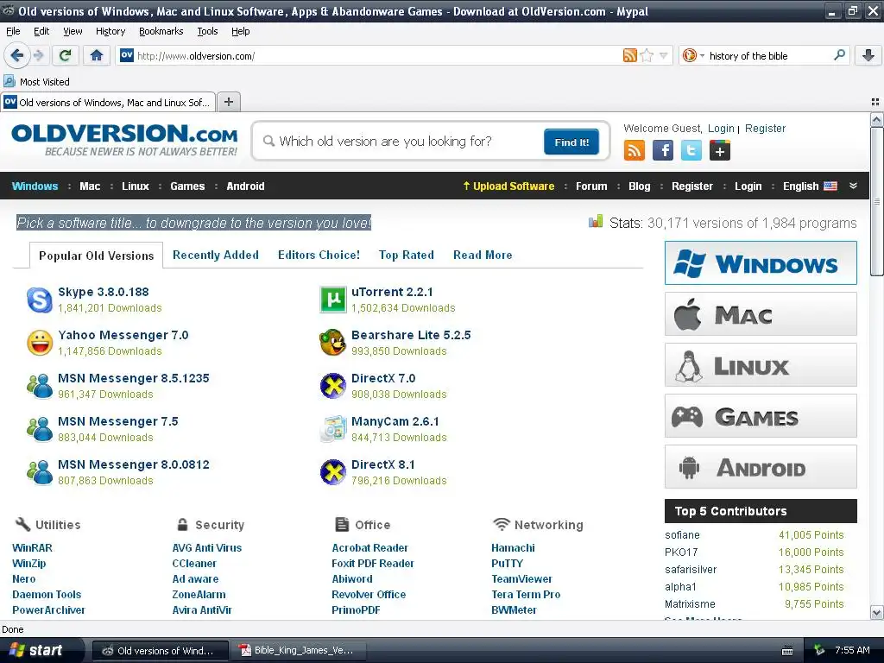Screen dimensions: 884x663
Task: Click the taskbar clock showing 7:55 AM
Action: 852,650
